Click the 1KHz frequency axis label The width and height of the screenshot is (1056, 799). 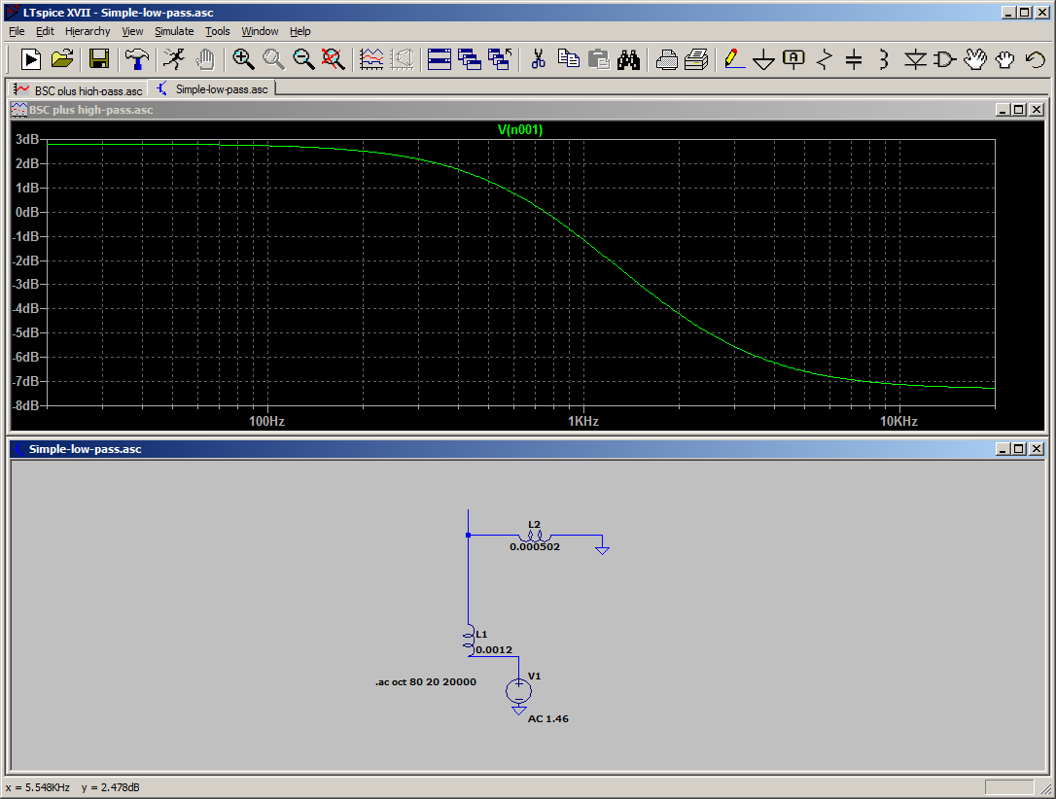[x=583, y=422]
